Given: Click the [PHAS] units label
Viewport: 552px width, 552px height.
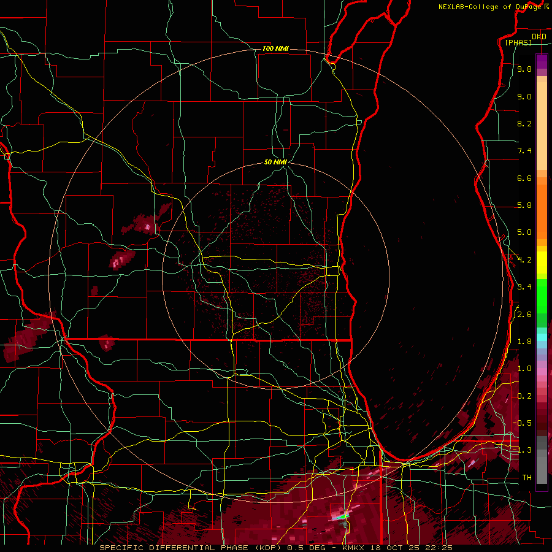Looking at the screenshot, I should tap(518, 42).
